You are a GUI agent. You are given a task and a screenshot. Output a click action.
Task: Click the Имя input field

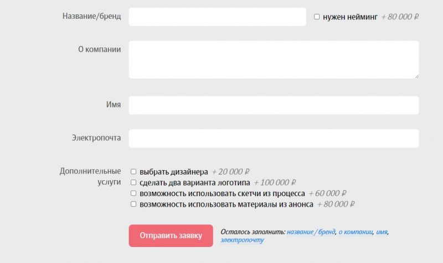coord(274,105)
